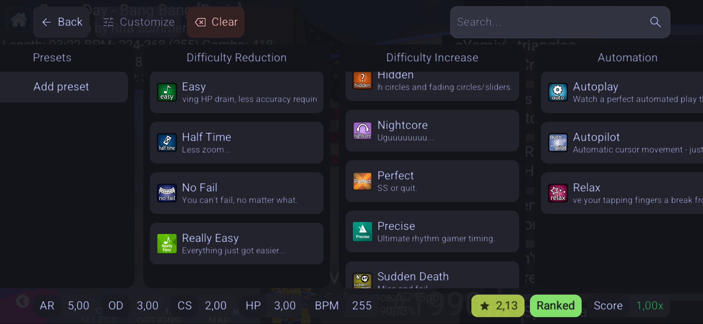
Task: Open the Customize mod settings
Action: (x=138, y=22)
